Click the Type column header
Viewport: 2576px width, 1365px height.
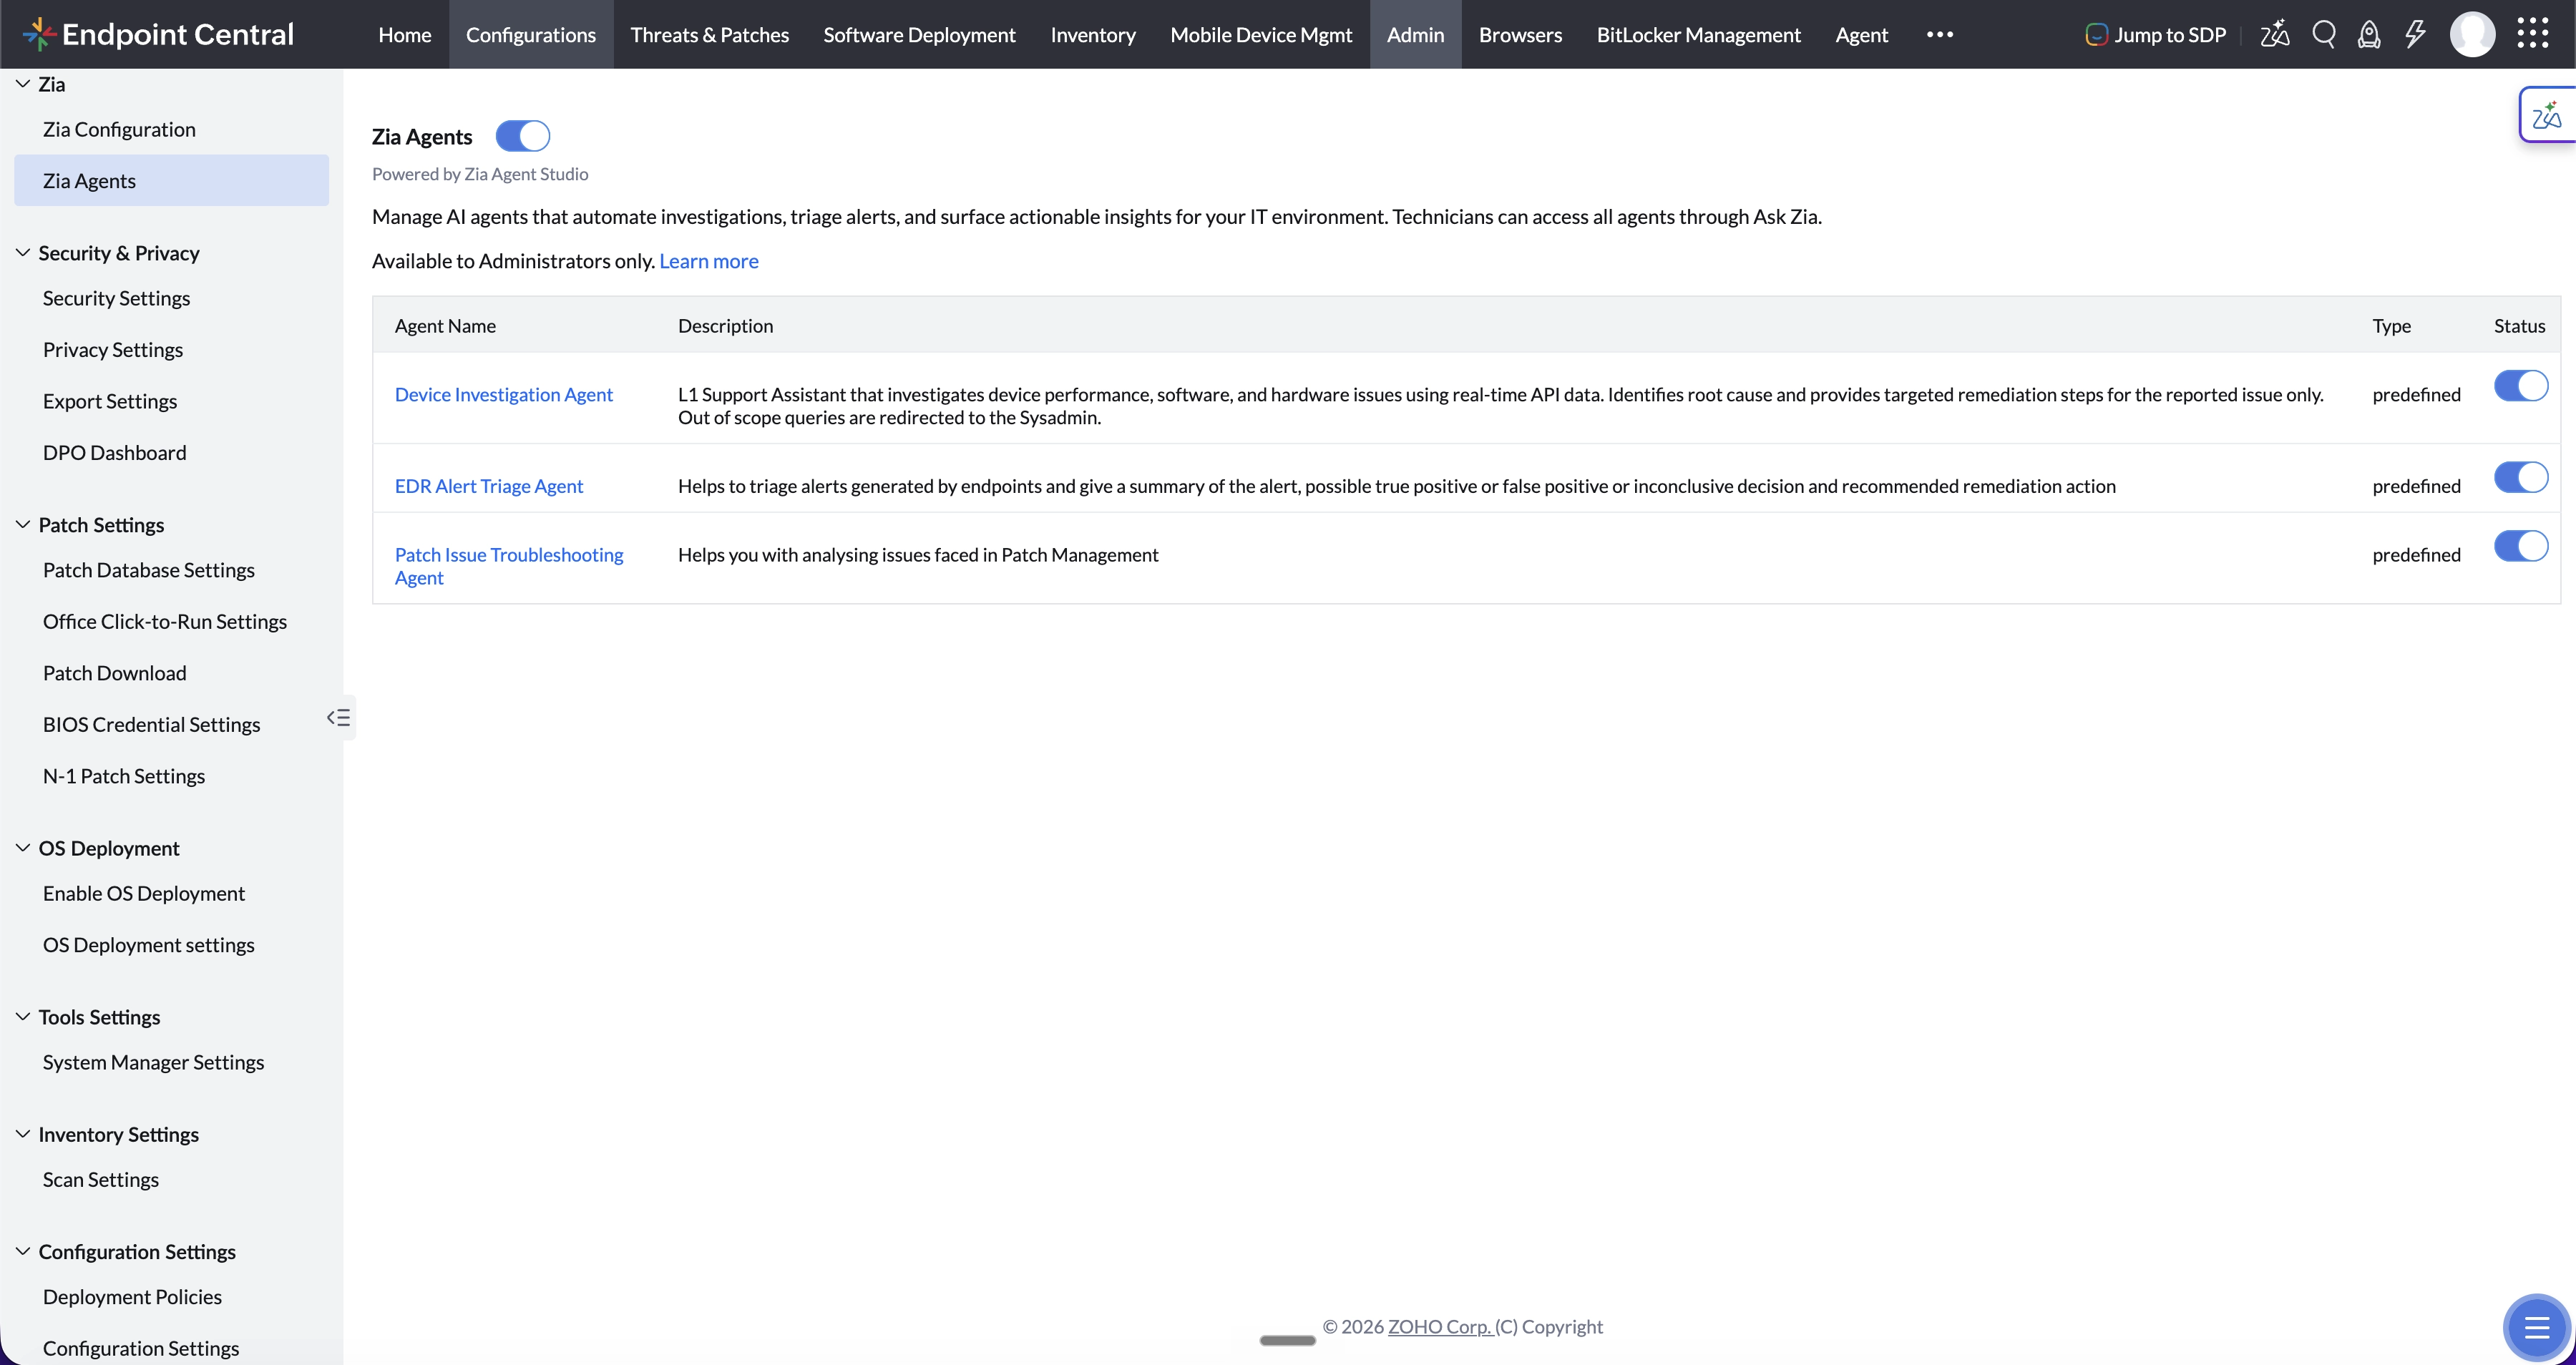pyautogui.click(x=2391, y=325)
